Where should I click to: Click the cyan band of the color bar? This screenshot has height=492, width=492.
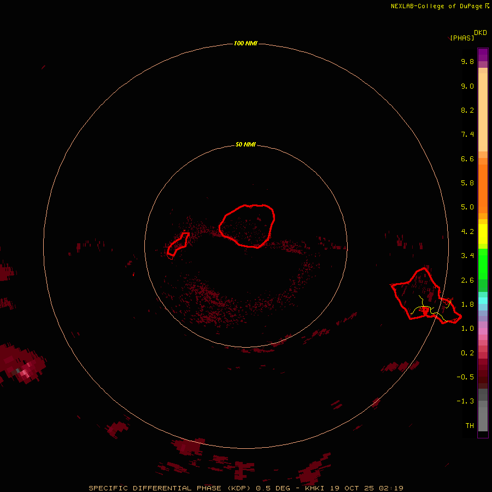483,301
